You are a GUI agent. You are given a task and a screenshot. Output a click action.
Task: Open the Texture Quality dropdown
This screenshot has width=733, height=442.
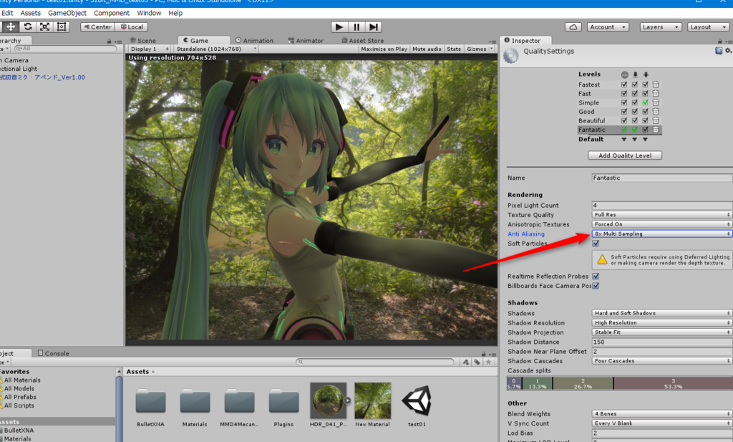662,215
